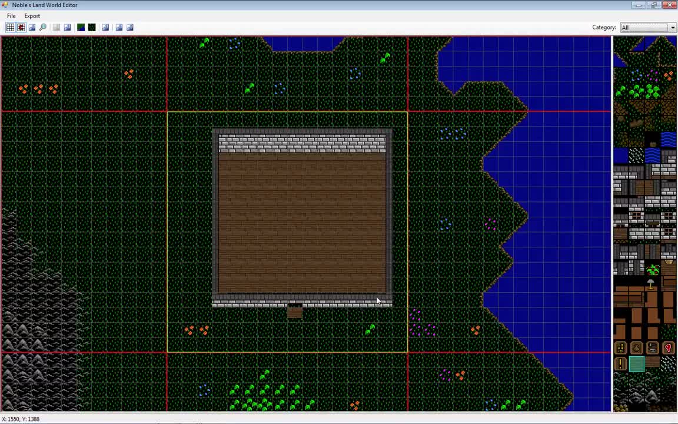Select the grass-and-water layer toolbar button
This screenshot has height=424, width=678.
coord(81,27)
